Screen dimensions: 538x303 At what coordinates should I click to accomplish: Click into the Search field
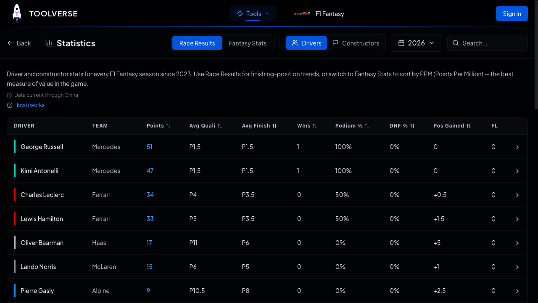point(488,43)
